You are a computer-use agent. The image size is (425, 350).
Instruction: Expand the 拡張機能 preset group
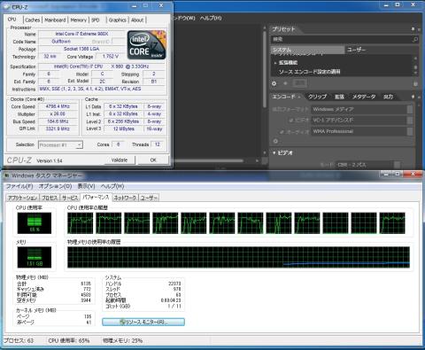(x=275, y=63)
